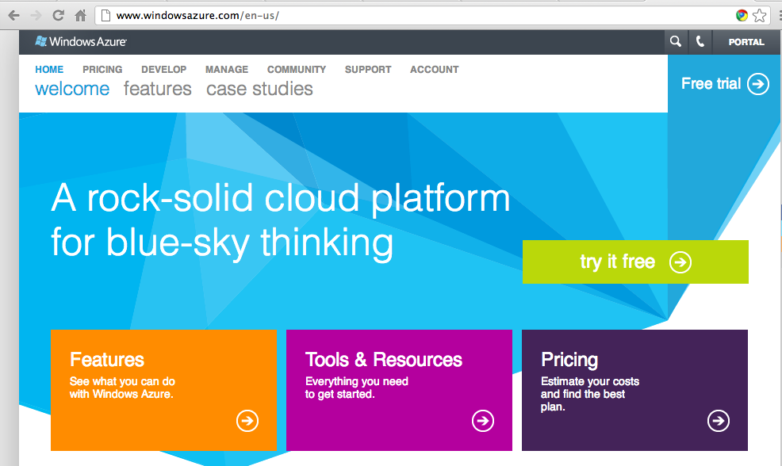Click the browser home icon
This screenshot has width=782, height=466.
[x=80, y=15]
